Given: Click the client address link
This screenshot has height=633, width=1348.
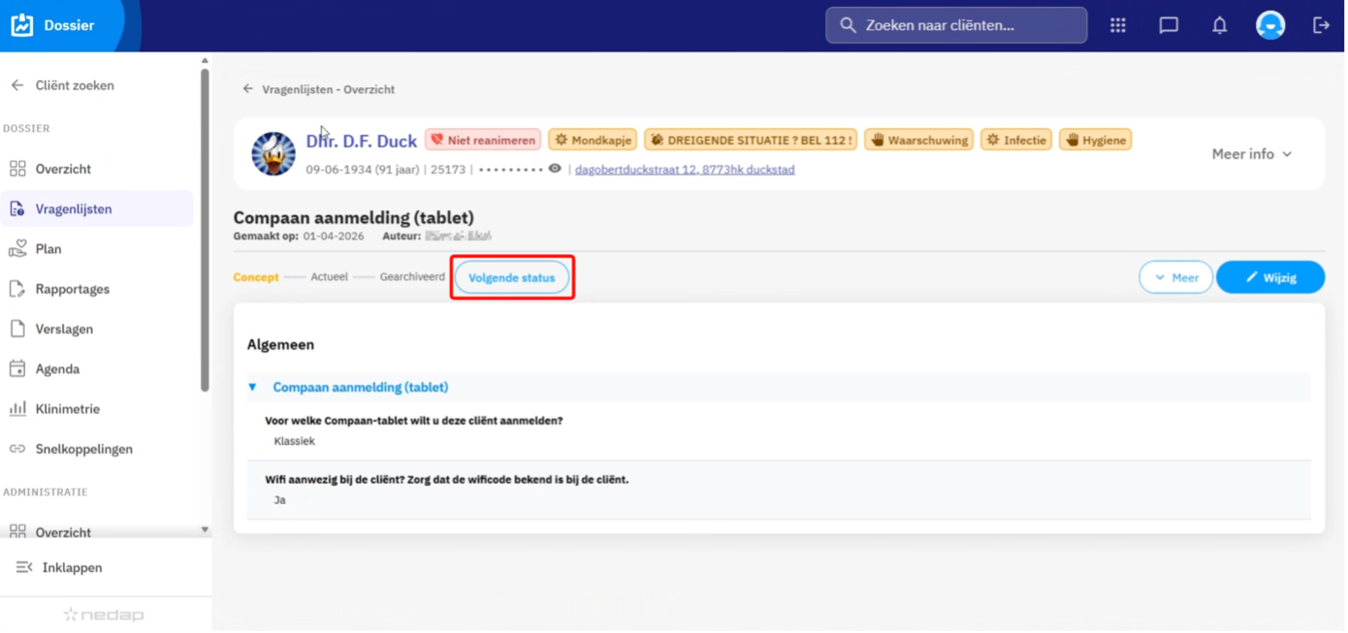Looking at the screenshot, I should 685,170.
